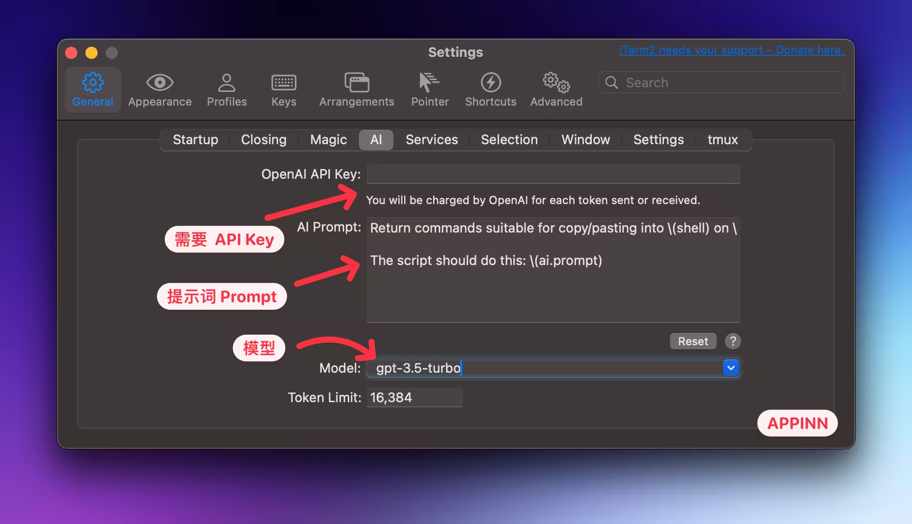Select the AI tab

coord(376,140)
